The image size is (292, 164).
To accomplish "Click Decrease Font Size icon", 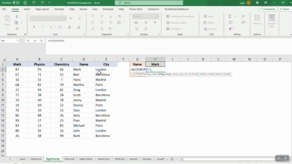I will 80,18.
